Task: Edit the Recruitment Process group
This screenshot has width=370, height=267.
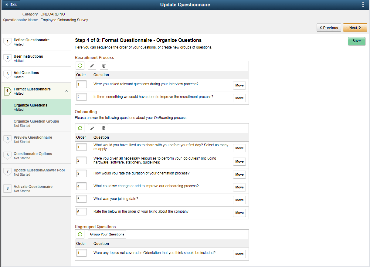Action: [92, 66]
